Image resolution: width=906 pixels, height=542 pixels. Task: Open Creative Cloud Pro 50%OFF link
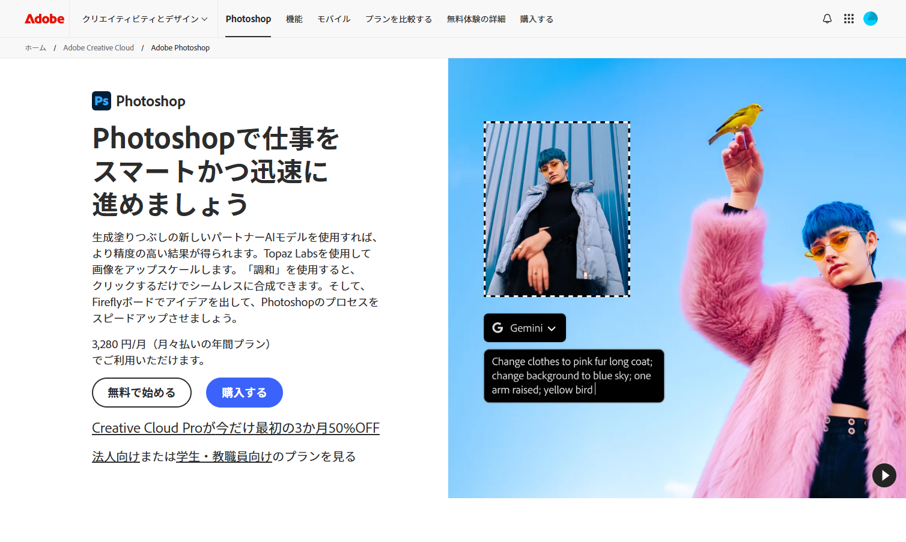coord(236,428)
